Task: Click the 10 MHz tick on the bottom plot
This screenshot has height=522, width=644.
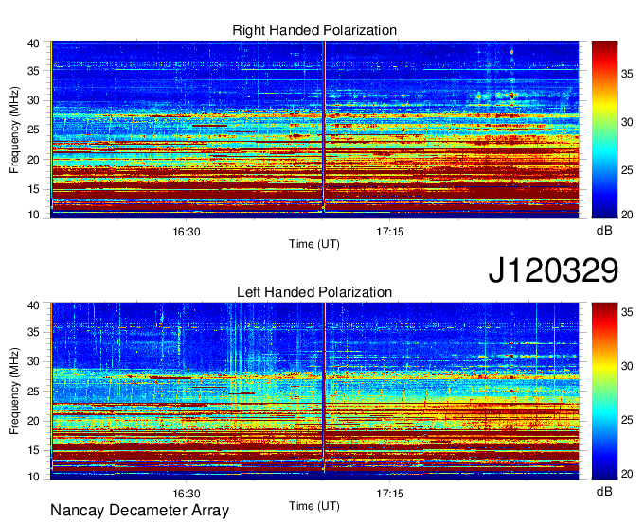Action: click(33, 477)
